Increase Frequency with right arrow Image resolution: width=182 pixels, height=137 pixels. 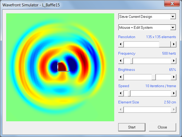173,61
